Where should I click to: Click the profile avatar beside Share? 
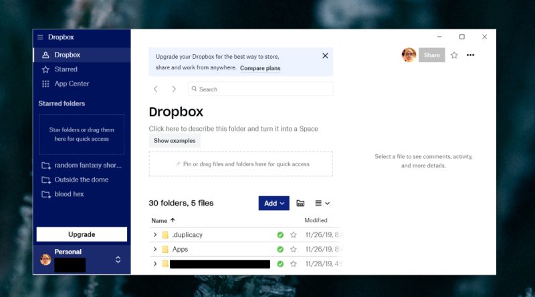409,55
